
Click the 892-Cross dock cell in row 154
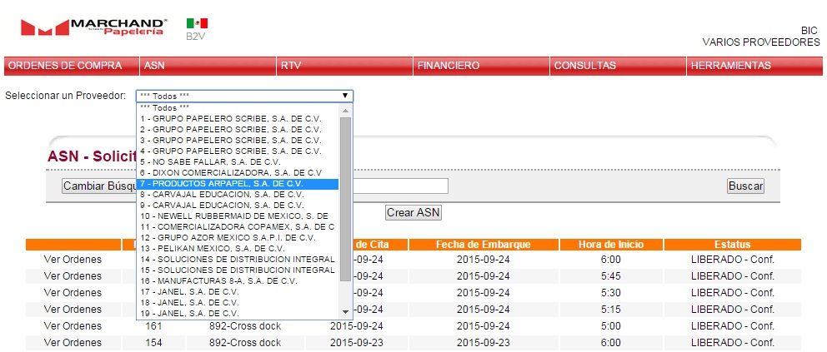pos(245,343)
